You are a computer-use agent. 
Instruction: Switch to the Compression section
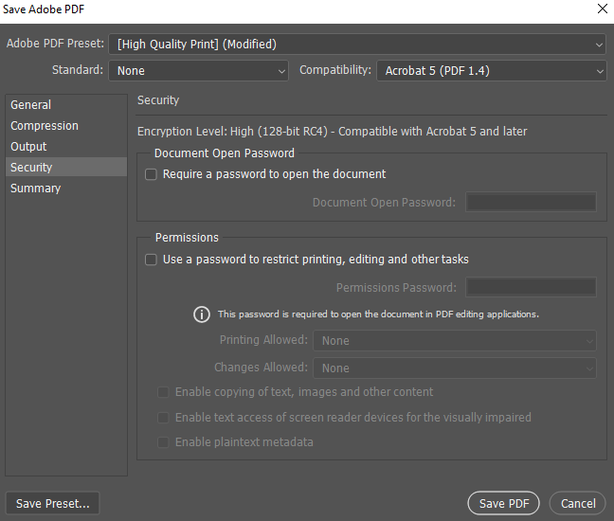[66, 126]
